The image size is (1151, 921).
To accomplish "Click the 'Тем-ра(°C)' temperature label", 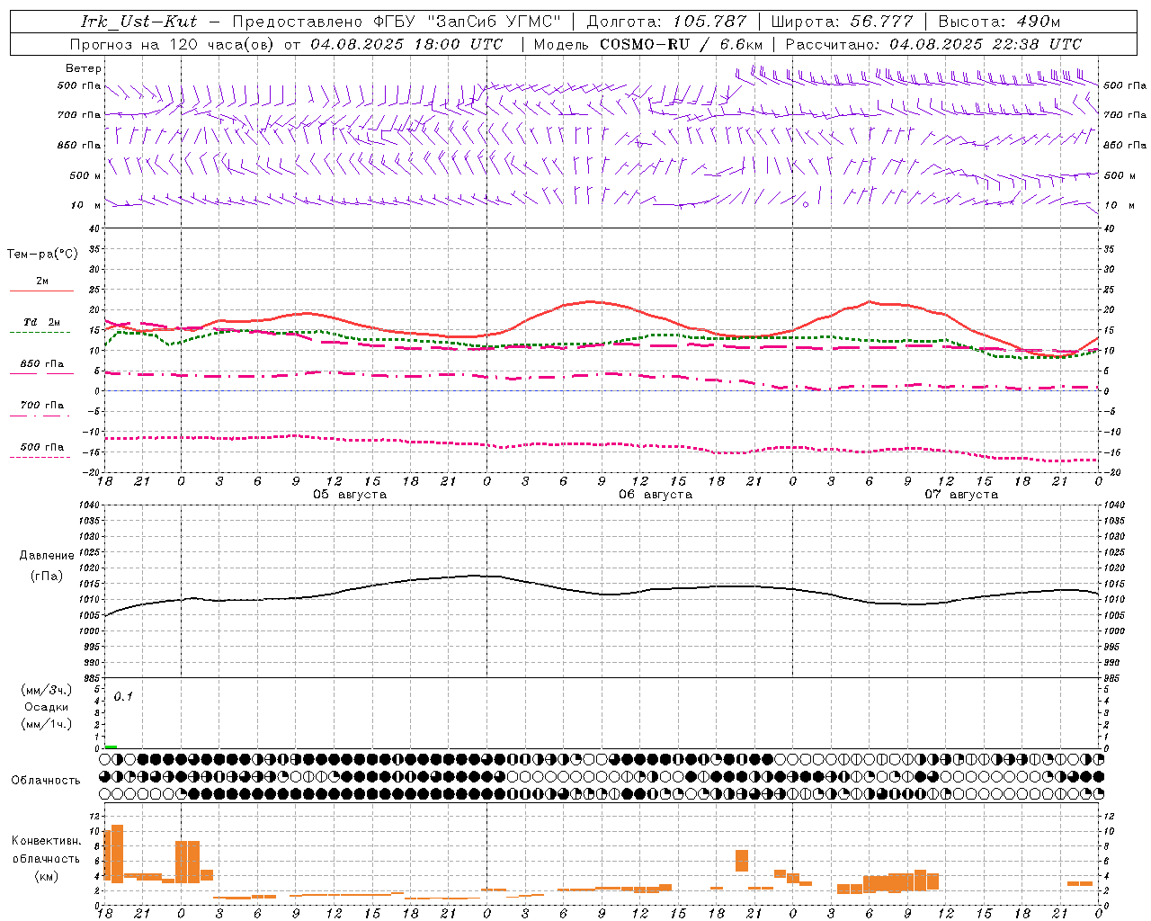I will [42, 255].
